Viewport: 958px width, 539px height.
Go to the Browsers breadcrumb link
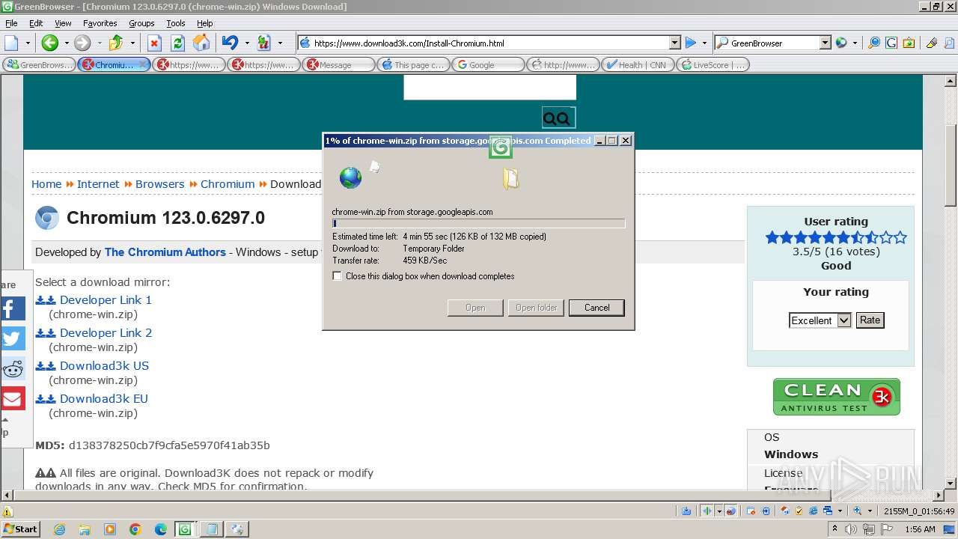coord(159,184)
